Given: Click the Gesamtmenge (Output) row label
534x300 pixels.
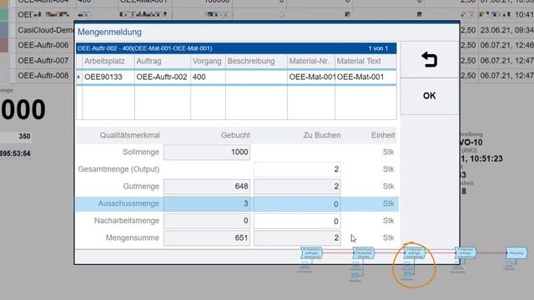Looking at the screenshot, I should pyautogui.click(x=118, y=169).
